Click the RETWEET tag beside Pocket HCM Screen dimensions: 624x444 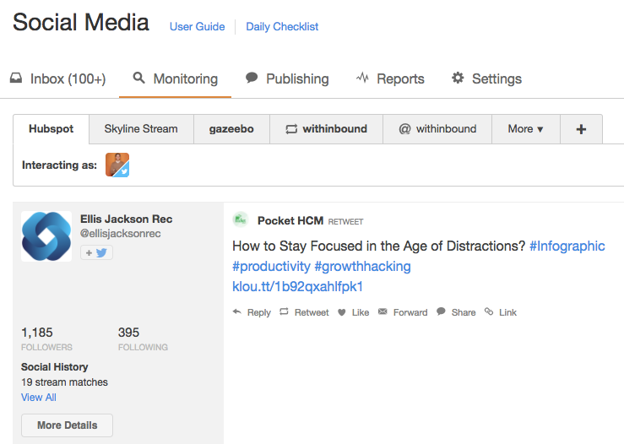(346, 222)
